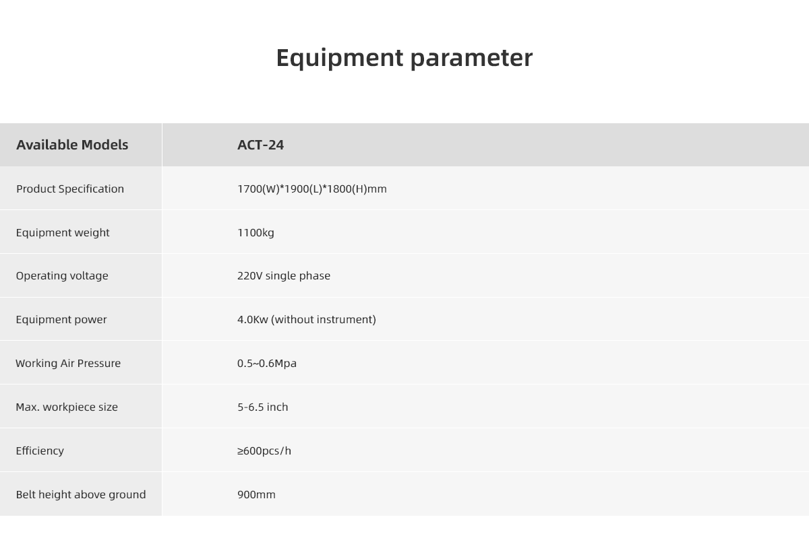Viewport: 809px width, 536px height.
Task: Select the Efficiency row label
Action: [x=40, y=450]
